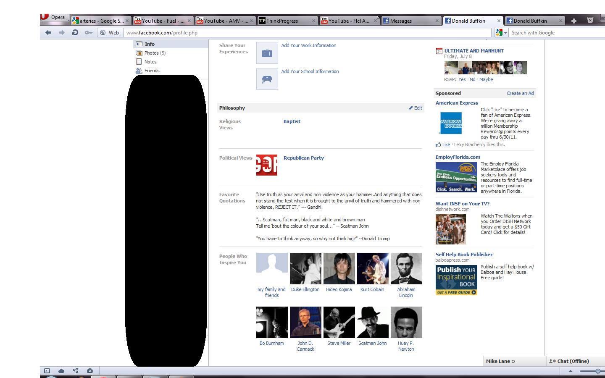Click the browser Back arrow

click(x=48, y=33)
